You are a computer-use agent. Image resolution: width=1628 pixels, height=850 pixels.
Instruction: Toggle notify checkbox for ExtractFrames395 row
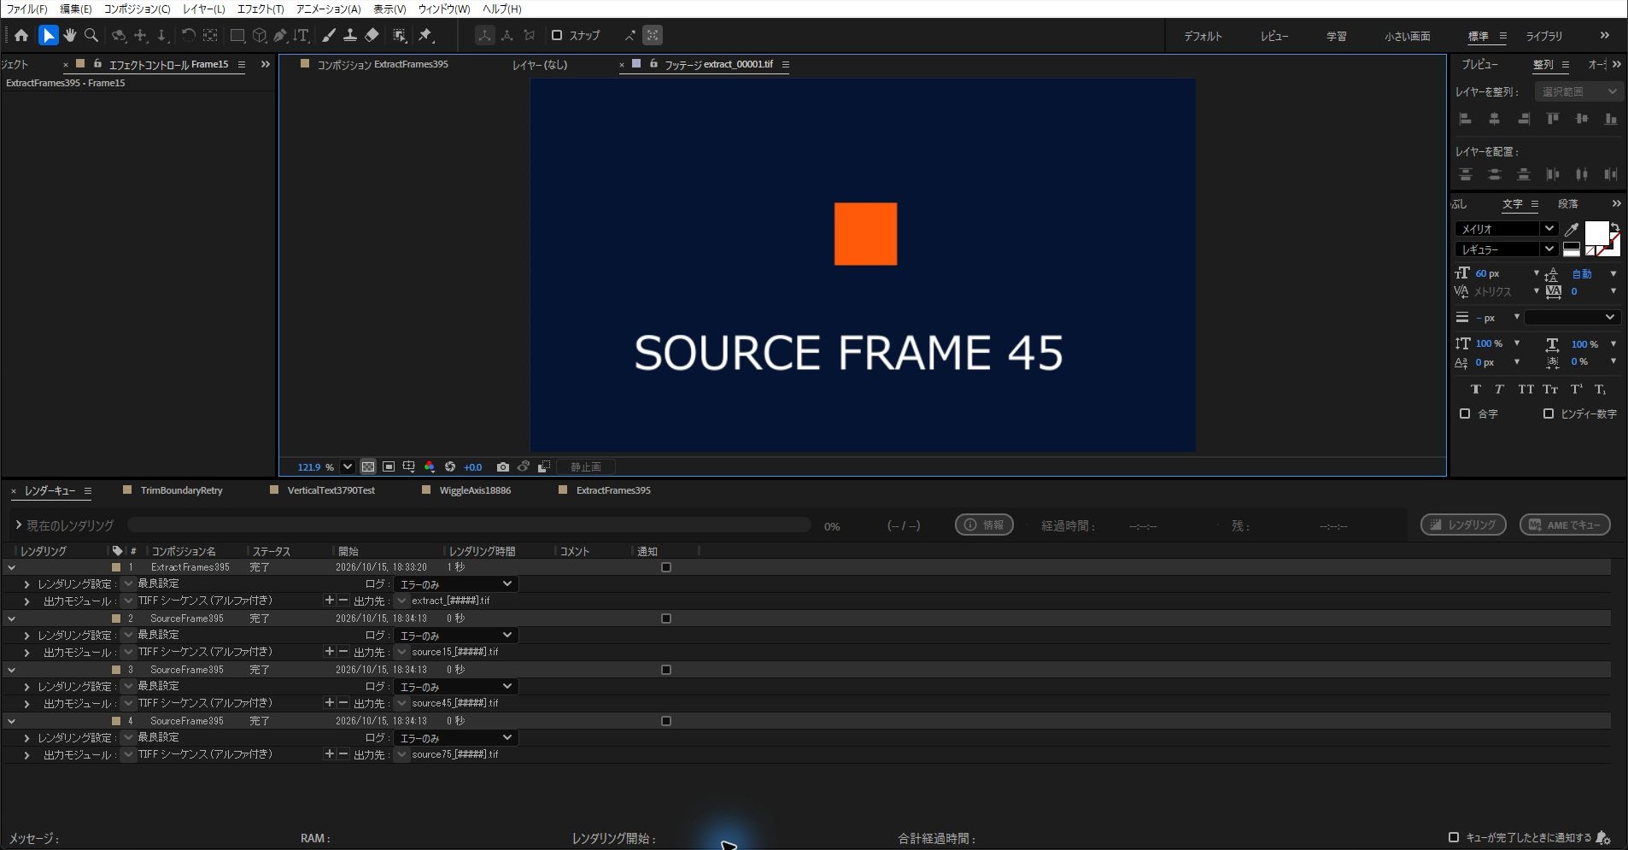click(666, 567)
